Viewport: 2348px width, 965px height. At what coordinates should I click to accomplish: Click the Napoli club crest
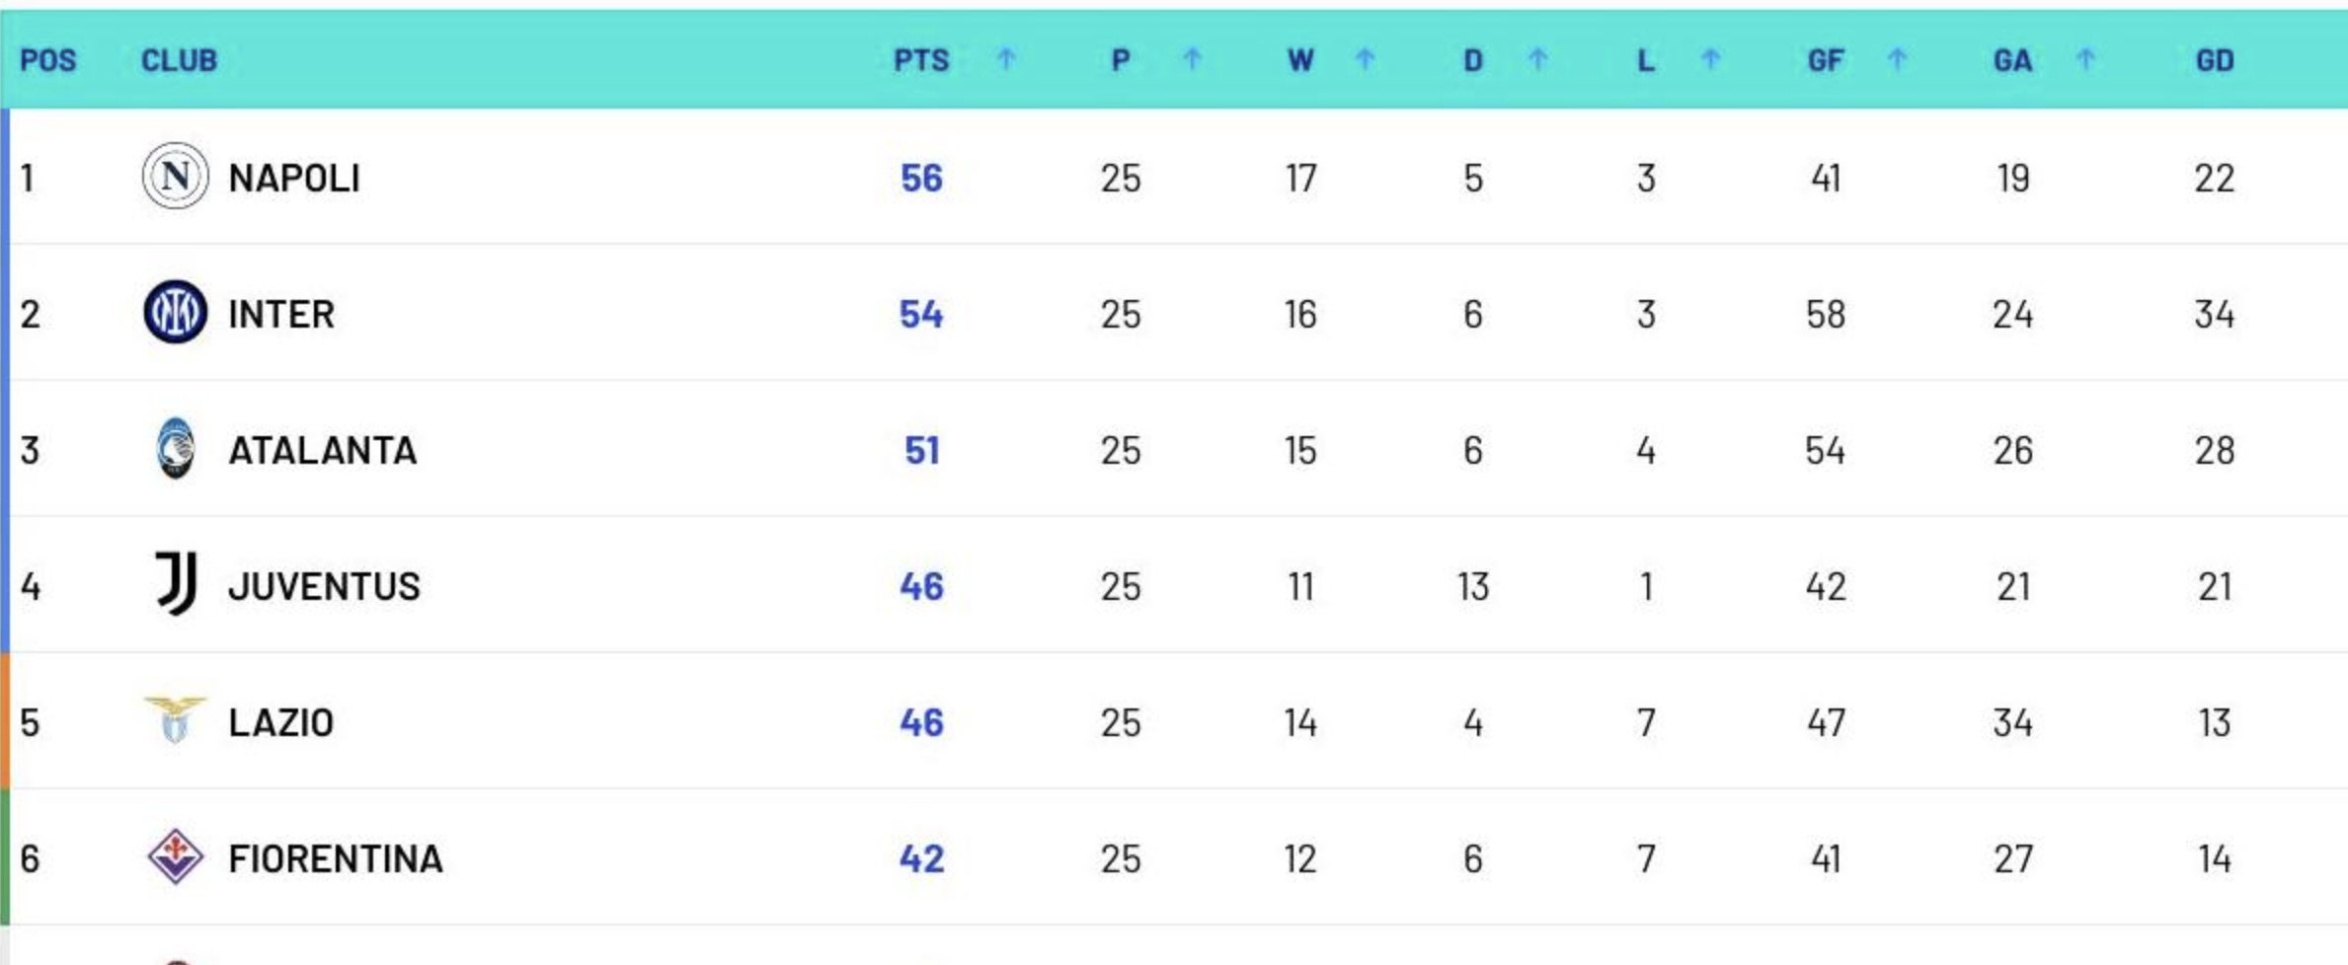[x=175, y=177]
